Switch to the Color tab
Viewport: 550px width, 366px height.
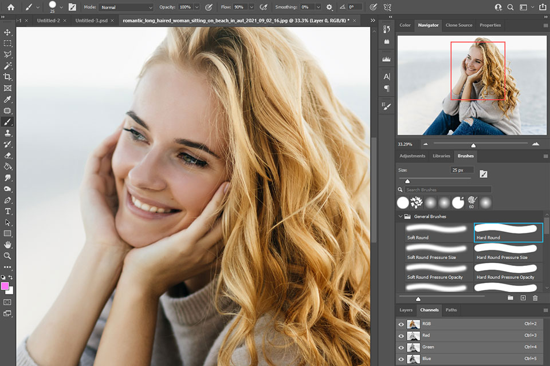pos(405,25)
